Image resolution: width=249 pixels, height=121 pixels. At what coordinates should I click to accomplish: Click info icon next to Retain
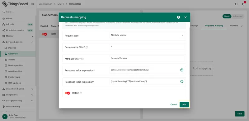pos(81,93)
